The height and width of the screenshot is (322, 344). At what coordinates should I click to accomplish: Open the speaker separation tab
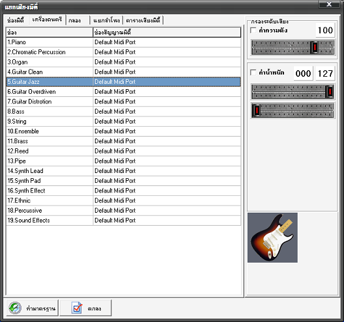point(107,21)
